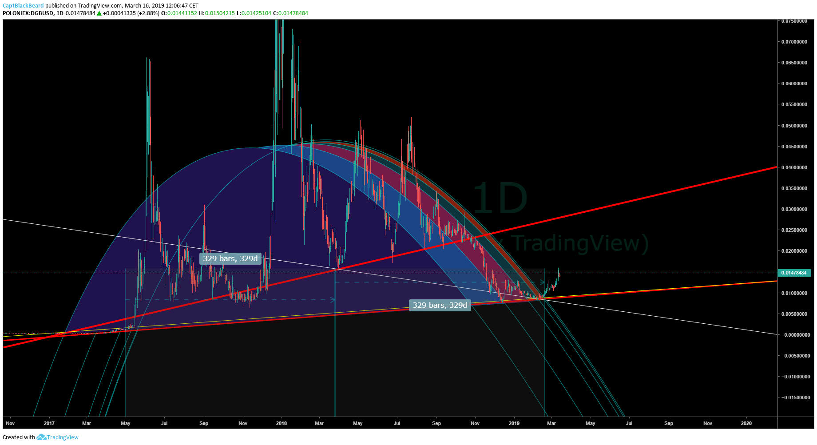Image resolution: width=817 pixels, height=445 pixels.
Task: Click the 2018 label on time axis
Action: click(282, 423)
